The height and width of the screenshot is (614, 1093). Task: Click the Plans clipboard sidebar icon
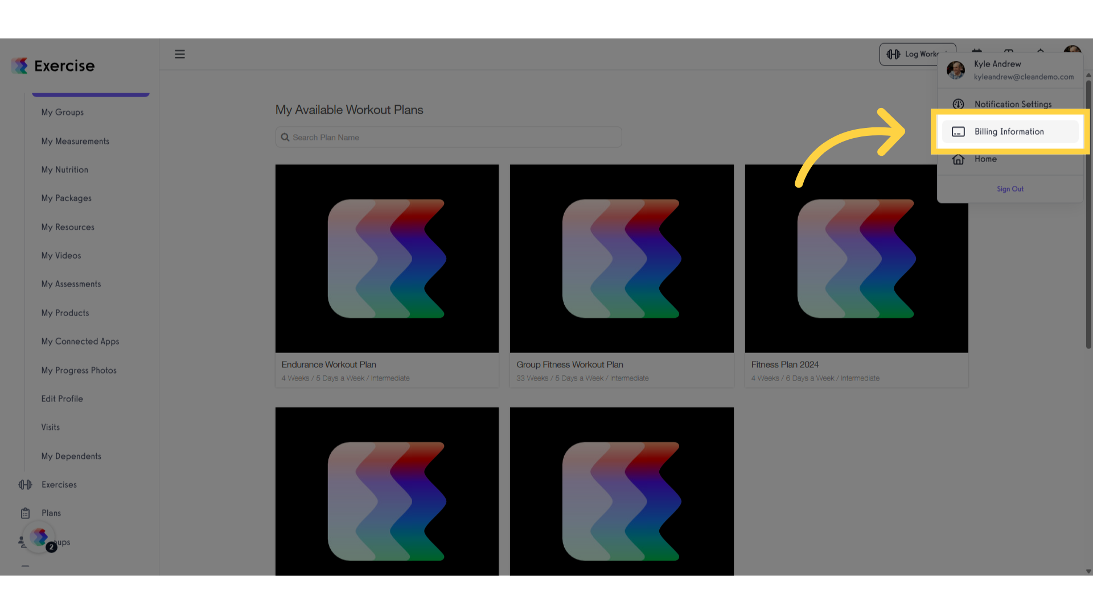coord(25,513)
